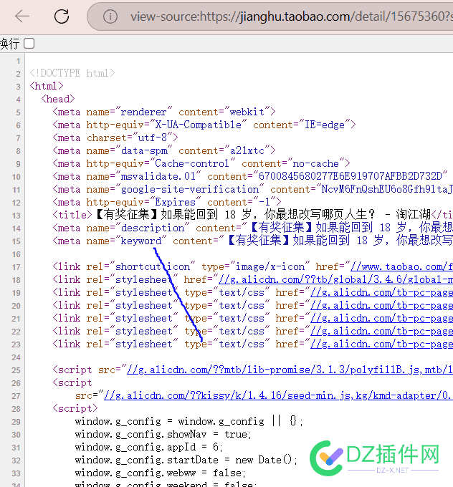This screenshot has width=453, height=487.
Task: Open the site info icon in address bar
Action: click(x=110, y=16)
